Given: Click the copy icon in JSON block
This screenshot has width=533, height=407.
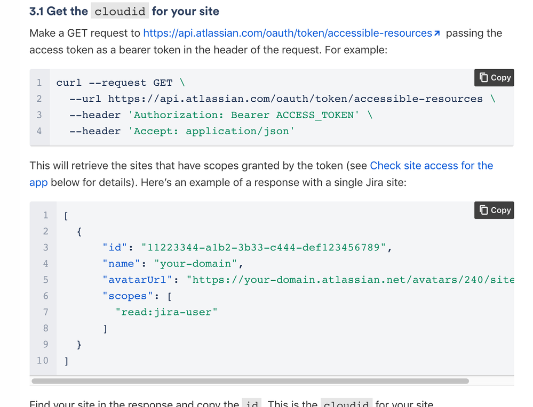Looking at the screenshot, I should [x=483, y=210].
